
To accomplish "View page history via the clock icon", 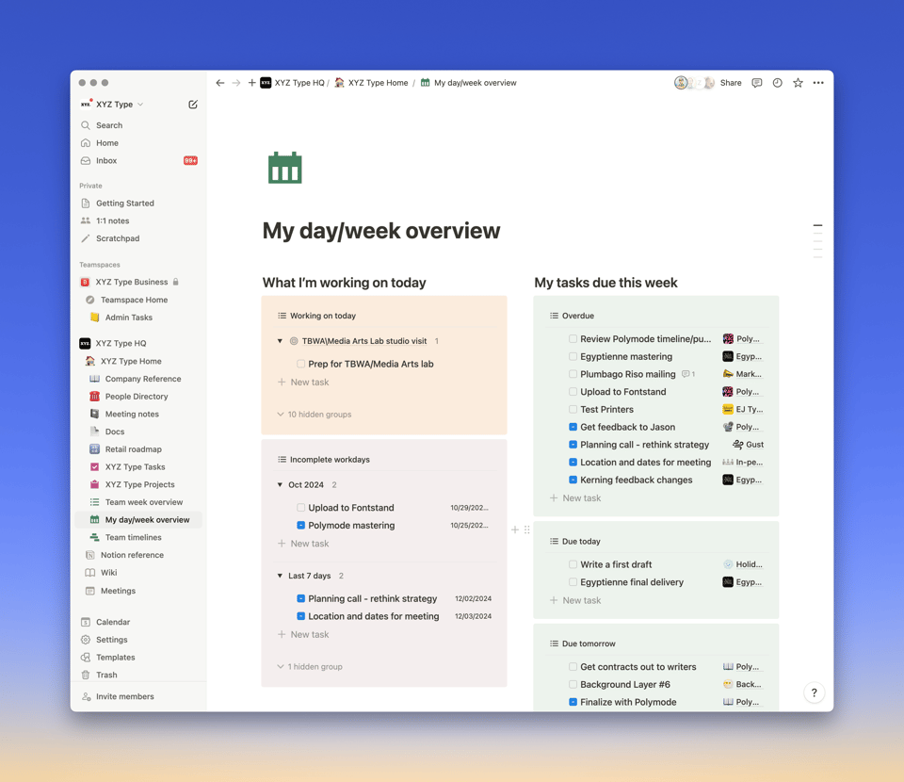I will click(x=777, y=83).
